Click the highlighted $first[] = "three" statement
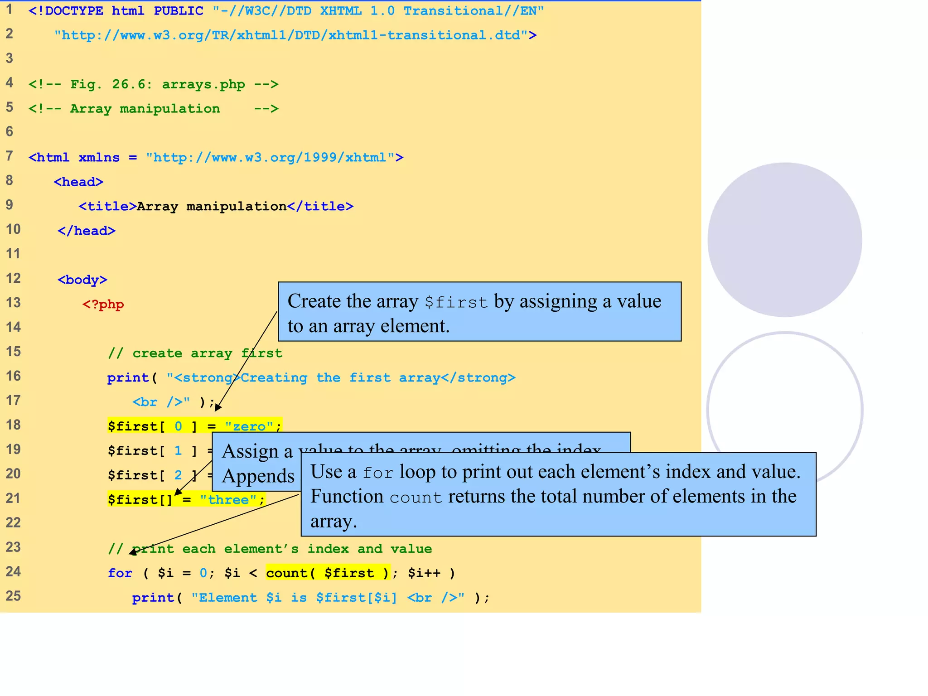 tap(186, 499)
